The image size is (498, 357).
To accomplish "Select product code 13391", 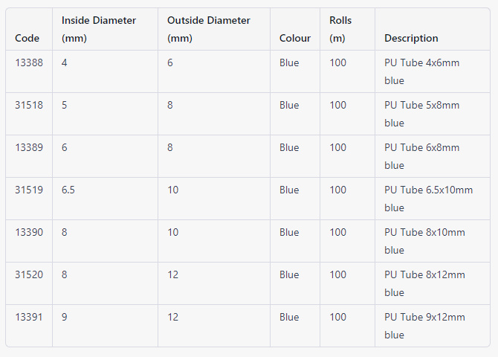I will coord(29,317).
